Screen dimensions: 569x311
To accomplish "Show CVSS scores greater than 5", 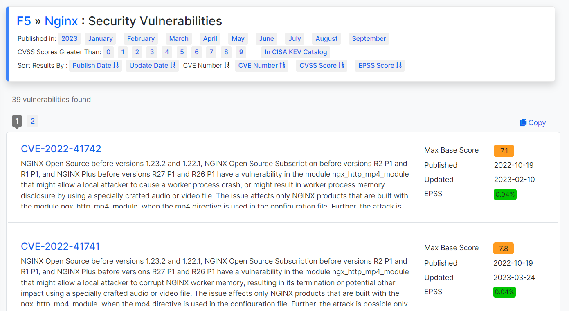I will click(x=182, y=52).
